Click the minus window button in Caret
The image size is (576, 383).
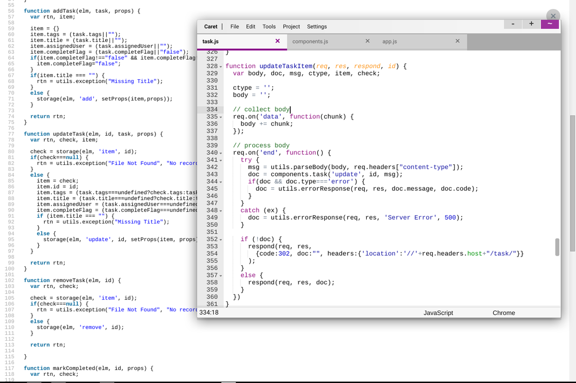[513, 24]
